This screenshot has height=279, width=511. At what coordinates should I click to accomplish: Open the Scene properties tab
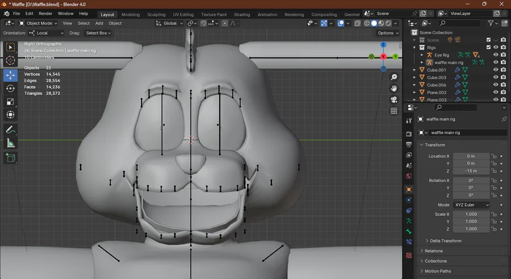tap(409, 165)
